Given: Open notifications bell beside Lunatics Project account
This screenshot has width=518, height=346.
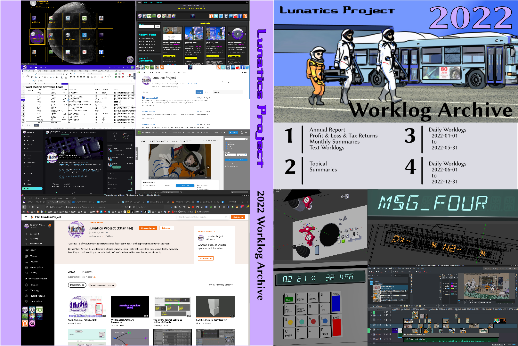Looking at the screenshot, I should [x=50, y=226].
